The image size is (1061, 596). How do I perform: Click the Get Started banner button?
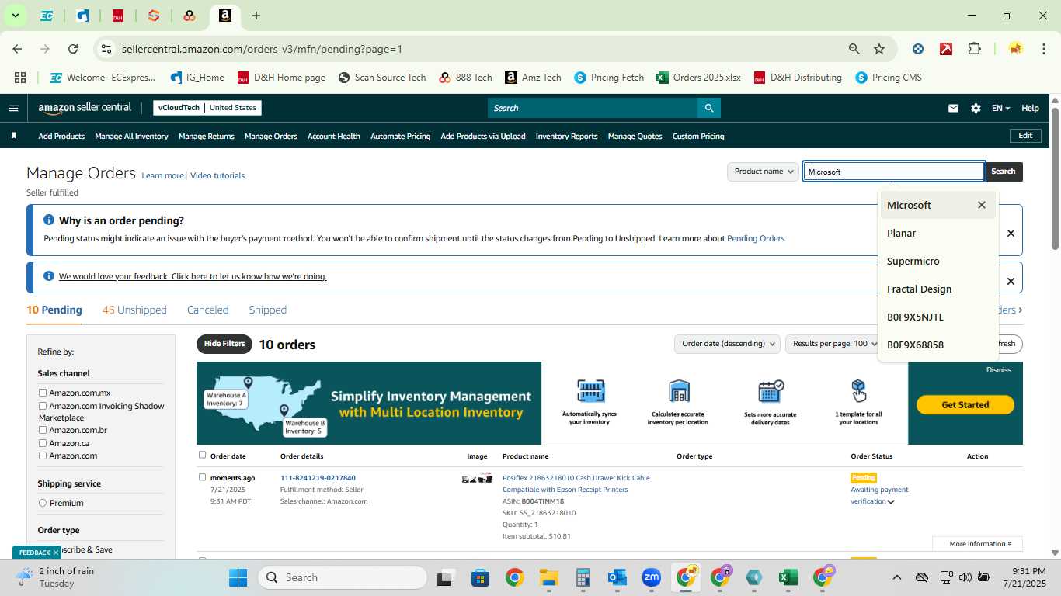coord(965,404)
